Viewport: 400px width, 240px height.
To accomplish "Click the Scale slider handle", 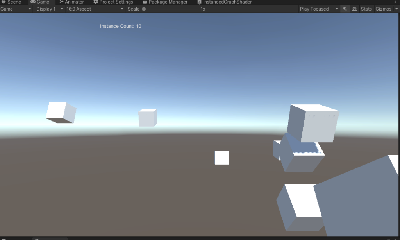I will tap(144, 9).
